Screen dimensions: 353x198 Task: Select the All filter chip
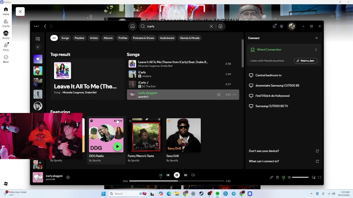point(54,38)
